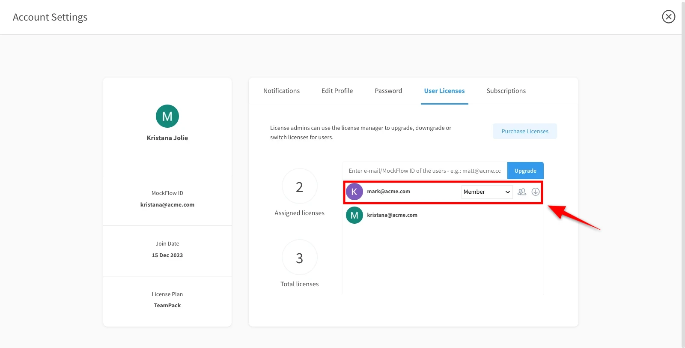Open the Edit Profile tab

click(x=337, y=91)
